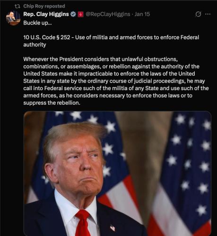This screenshot has width=217, height=236.
Task: Click the 'Whenever the President considers' paragraph
Action: tap(116, 81)
